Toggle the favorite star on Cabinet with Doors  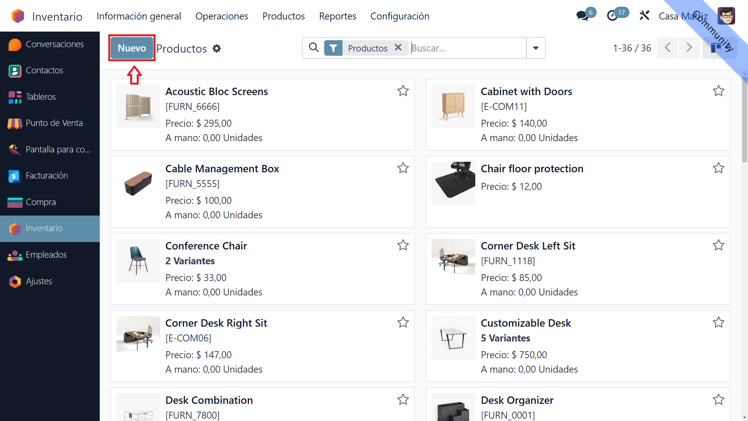[718, 91]
